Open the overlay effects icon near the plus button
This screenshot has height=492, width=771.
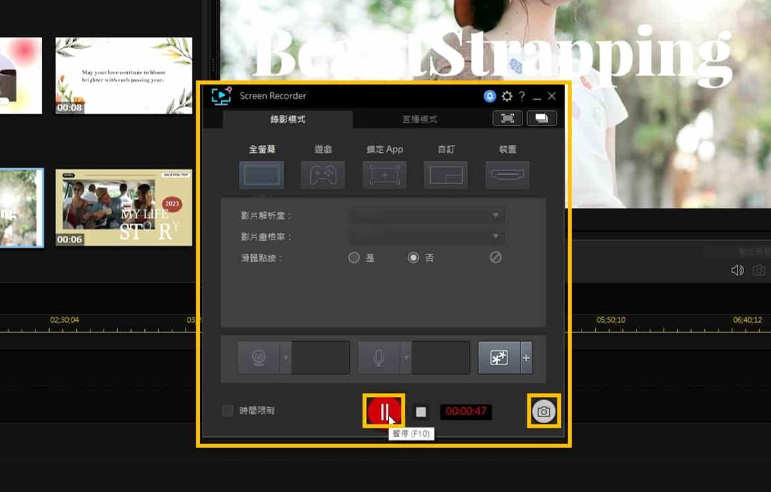[x=500, y=358]
